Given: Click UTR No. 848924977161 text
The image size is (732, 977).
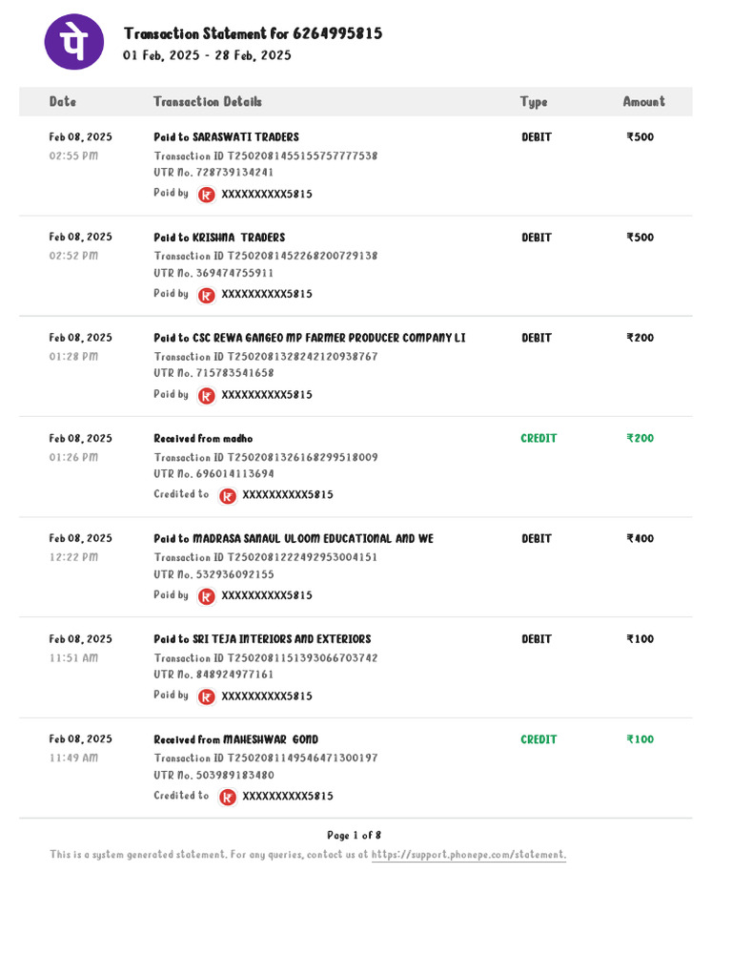Looking at the screenshot, I should [213, 675].
